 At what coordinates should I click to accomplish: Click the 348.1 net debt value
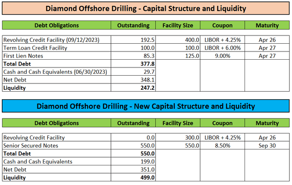point(147,80)
